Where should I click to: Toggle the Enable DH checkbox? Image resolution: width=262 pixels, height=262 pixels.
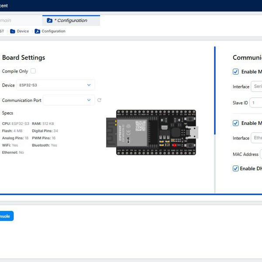(x=236, y=169)
